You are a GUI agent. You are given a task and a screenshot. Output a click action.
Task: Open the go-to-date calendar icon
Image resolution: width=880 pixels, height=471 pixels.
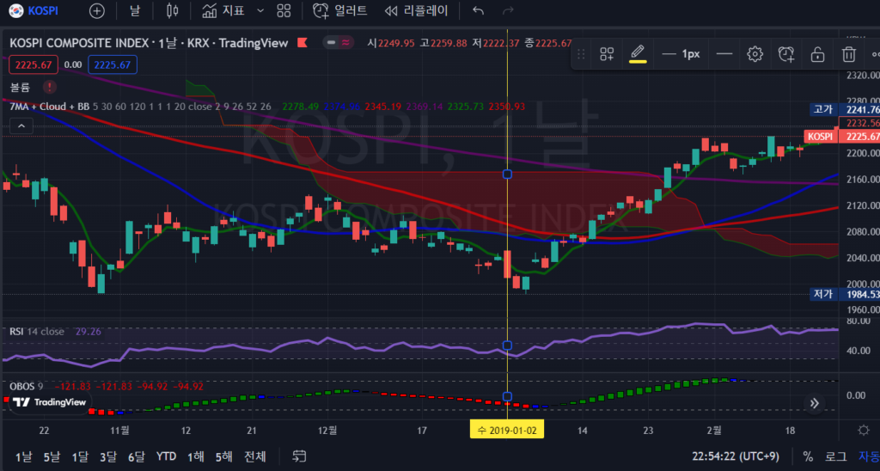point(300,456)
